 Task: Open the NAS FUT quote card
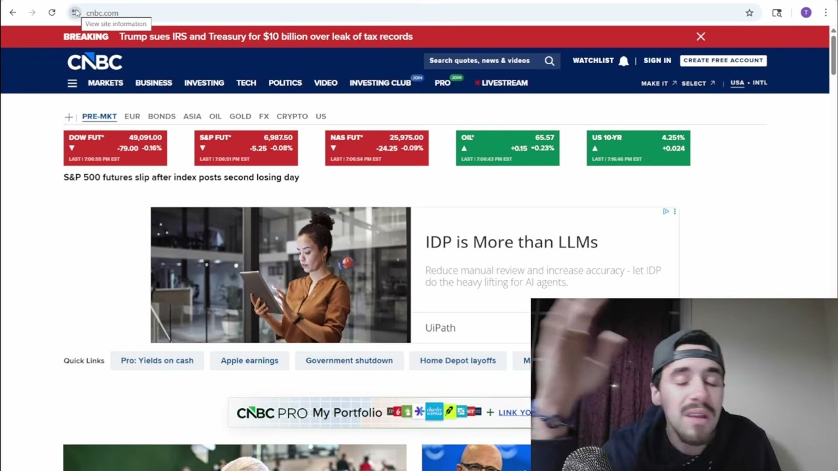tap(377, 148)
